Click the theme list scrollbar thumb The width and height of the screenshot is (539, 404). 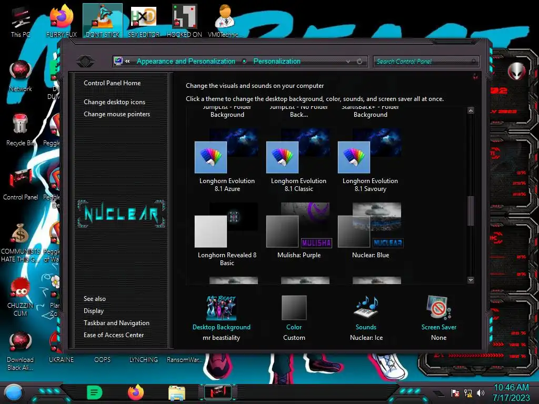471,211
